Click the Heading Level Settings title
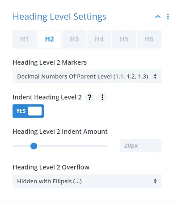 (x=59, y=16)
